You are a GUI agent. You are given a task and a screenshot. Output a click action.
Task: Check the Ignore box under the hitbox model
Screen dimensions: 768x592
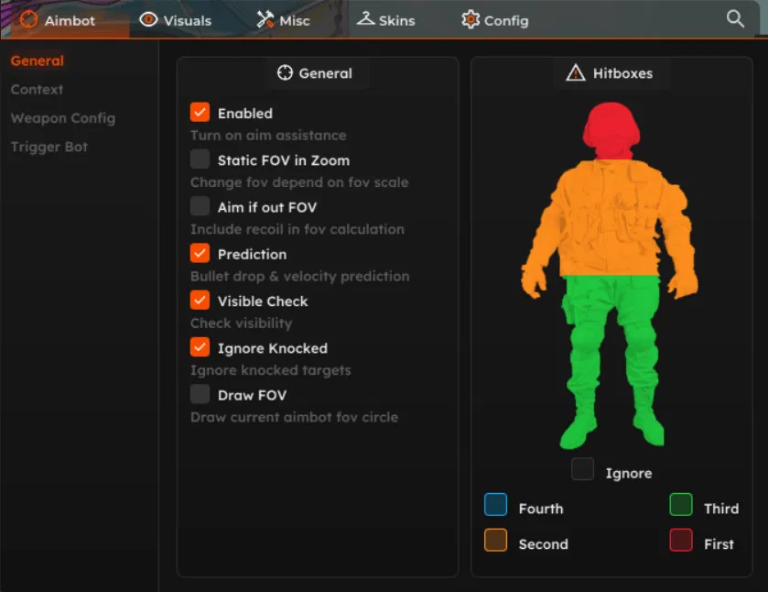tap(583, 469)
